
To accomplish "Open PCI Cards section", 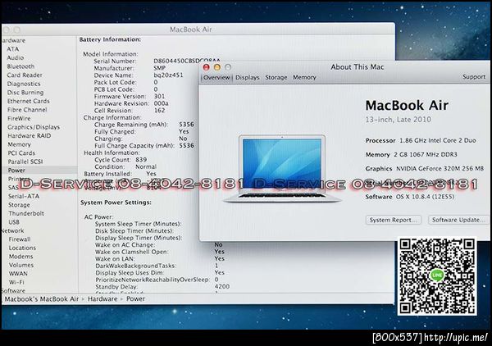I will coord(21,153).
